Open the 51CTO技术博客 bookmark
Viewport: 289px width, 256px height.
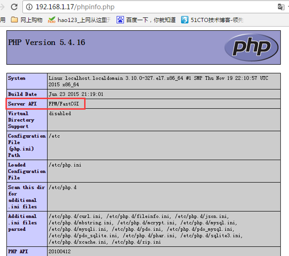coord(212,20)
